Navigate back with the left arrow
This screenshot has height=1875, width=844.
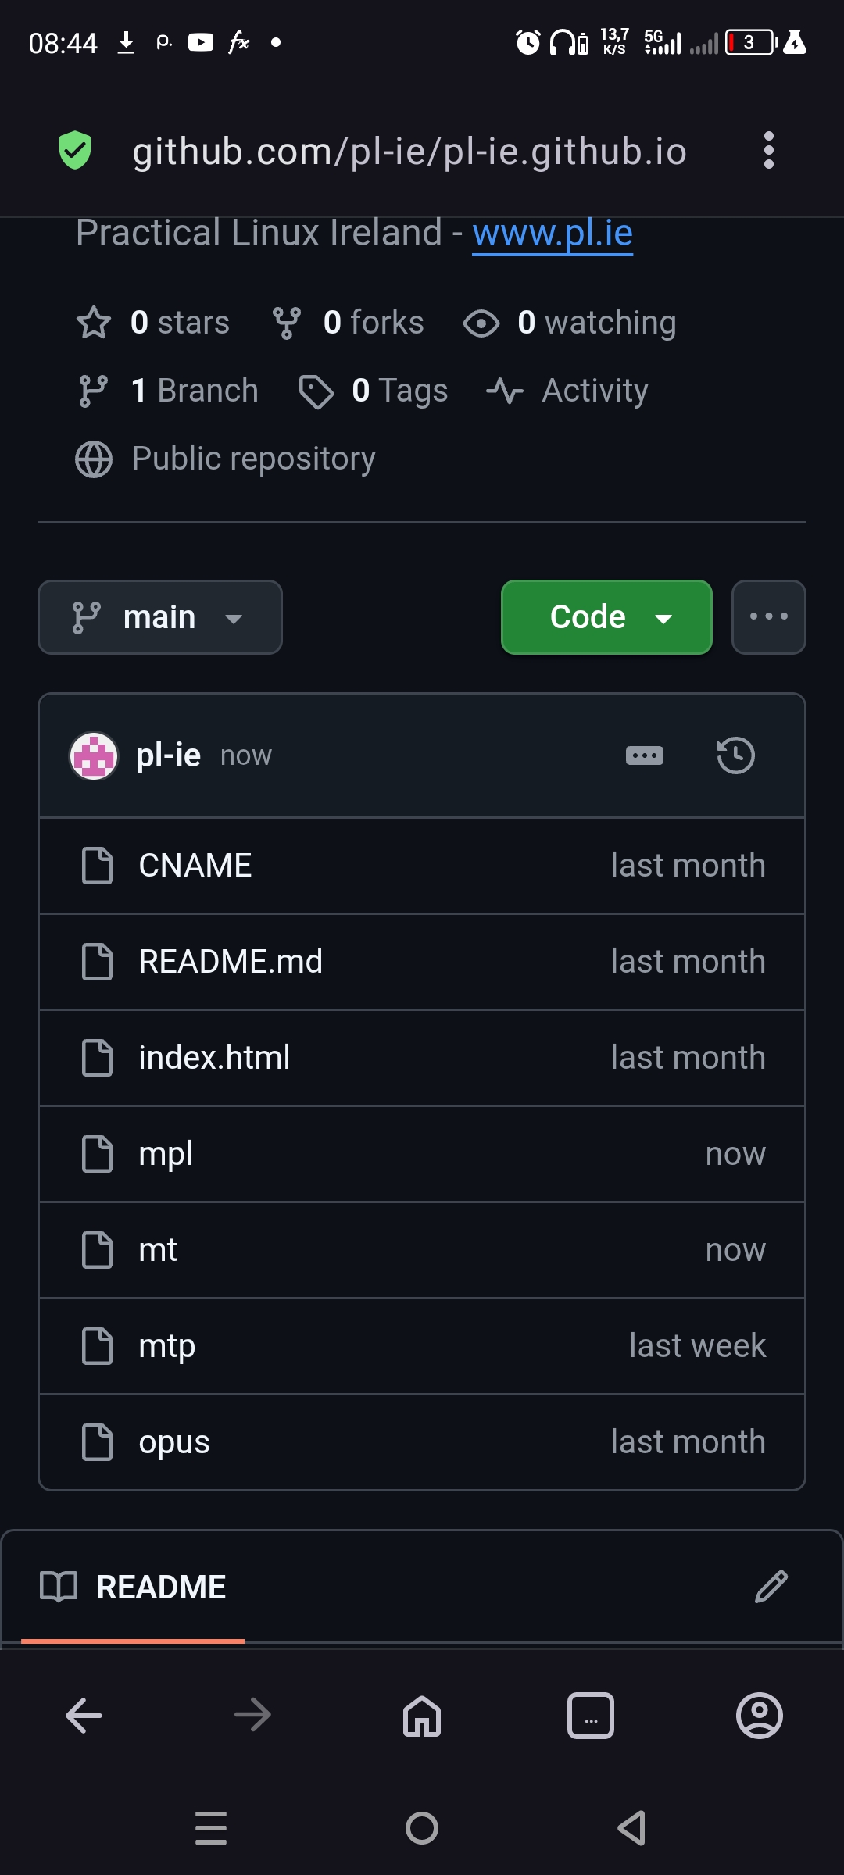click(84, 1716)
